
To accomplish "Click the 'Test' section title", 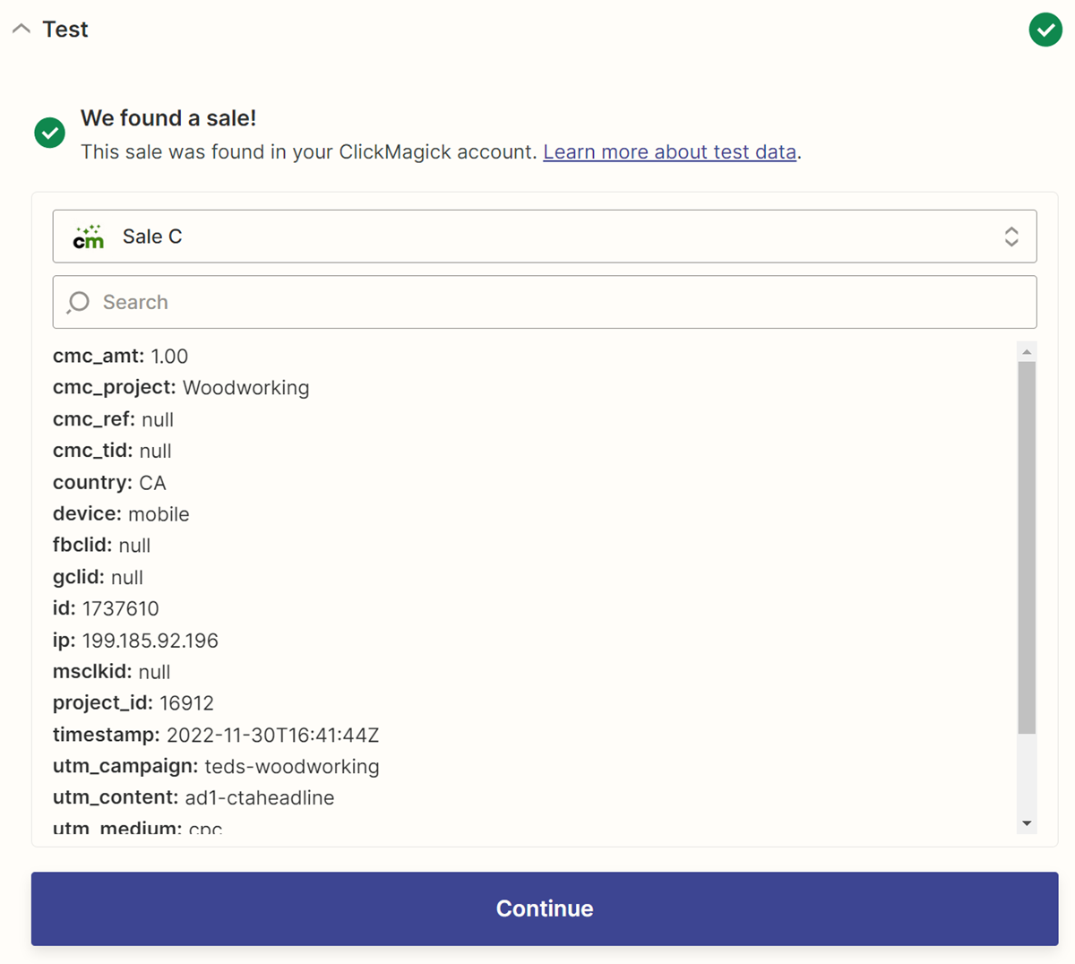I will [65, 30].
